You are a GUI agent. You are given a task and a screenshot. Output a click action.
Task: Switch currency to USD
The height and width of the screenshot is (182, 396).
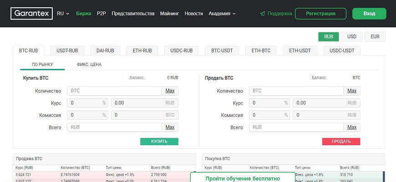(352, 36)
